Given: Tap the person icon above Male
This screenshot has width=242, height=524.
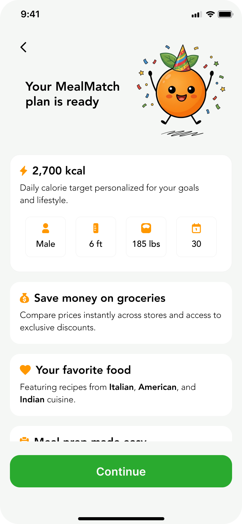Looking at the screenshot, I should coord(46,228).
